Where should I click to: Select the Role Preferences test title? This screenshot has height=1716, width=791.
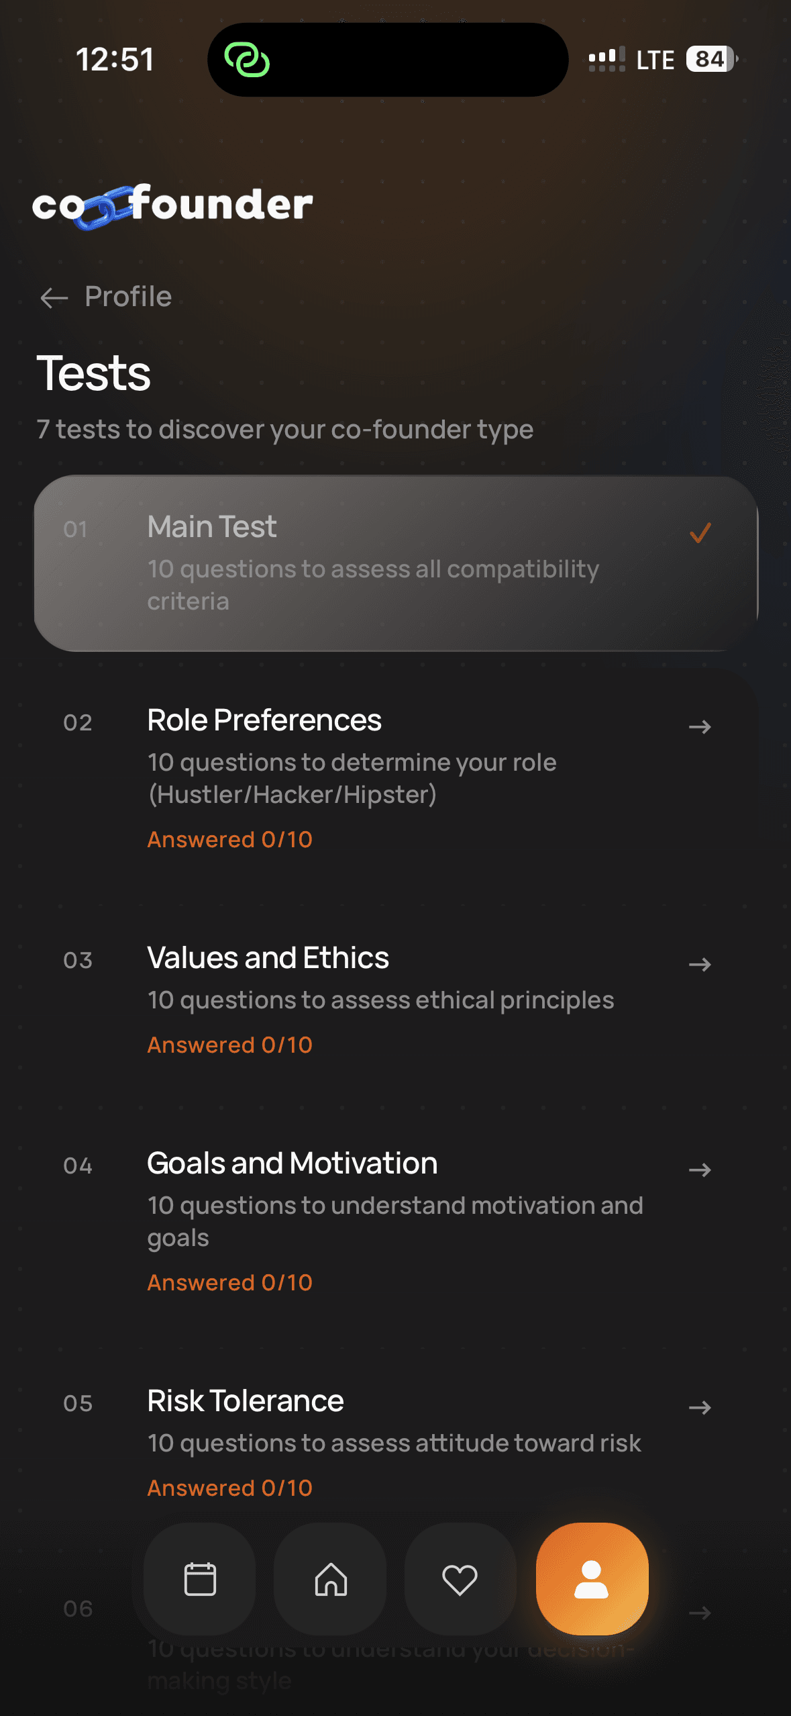[264, 720]
